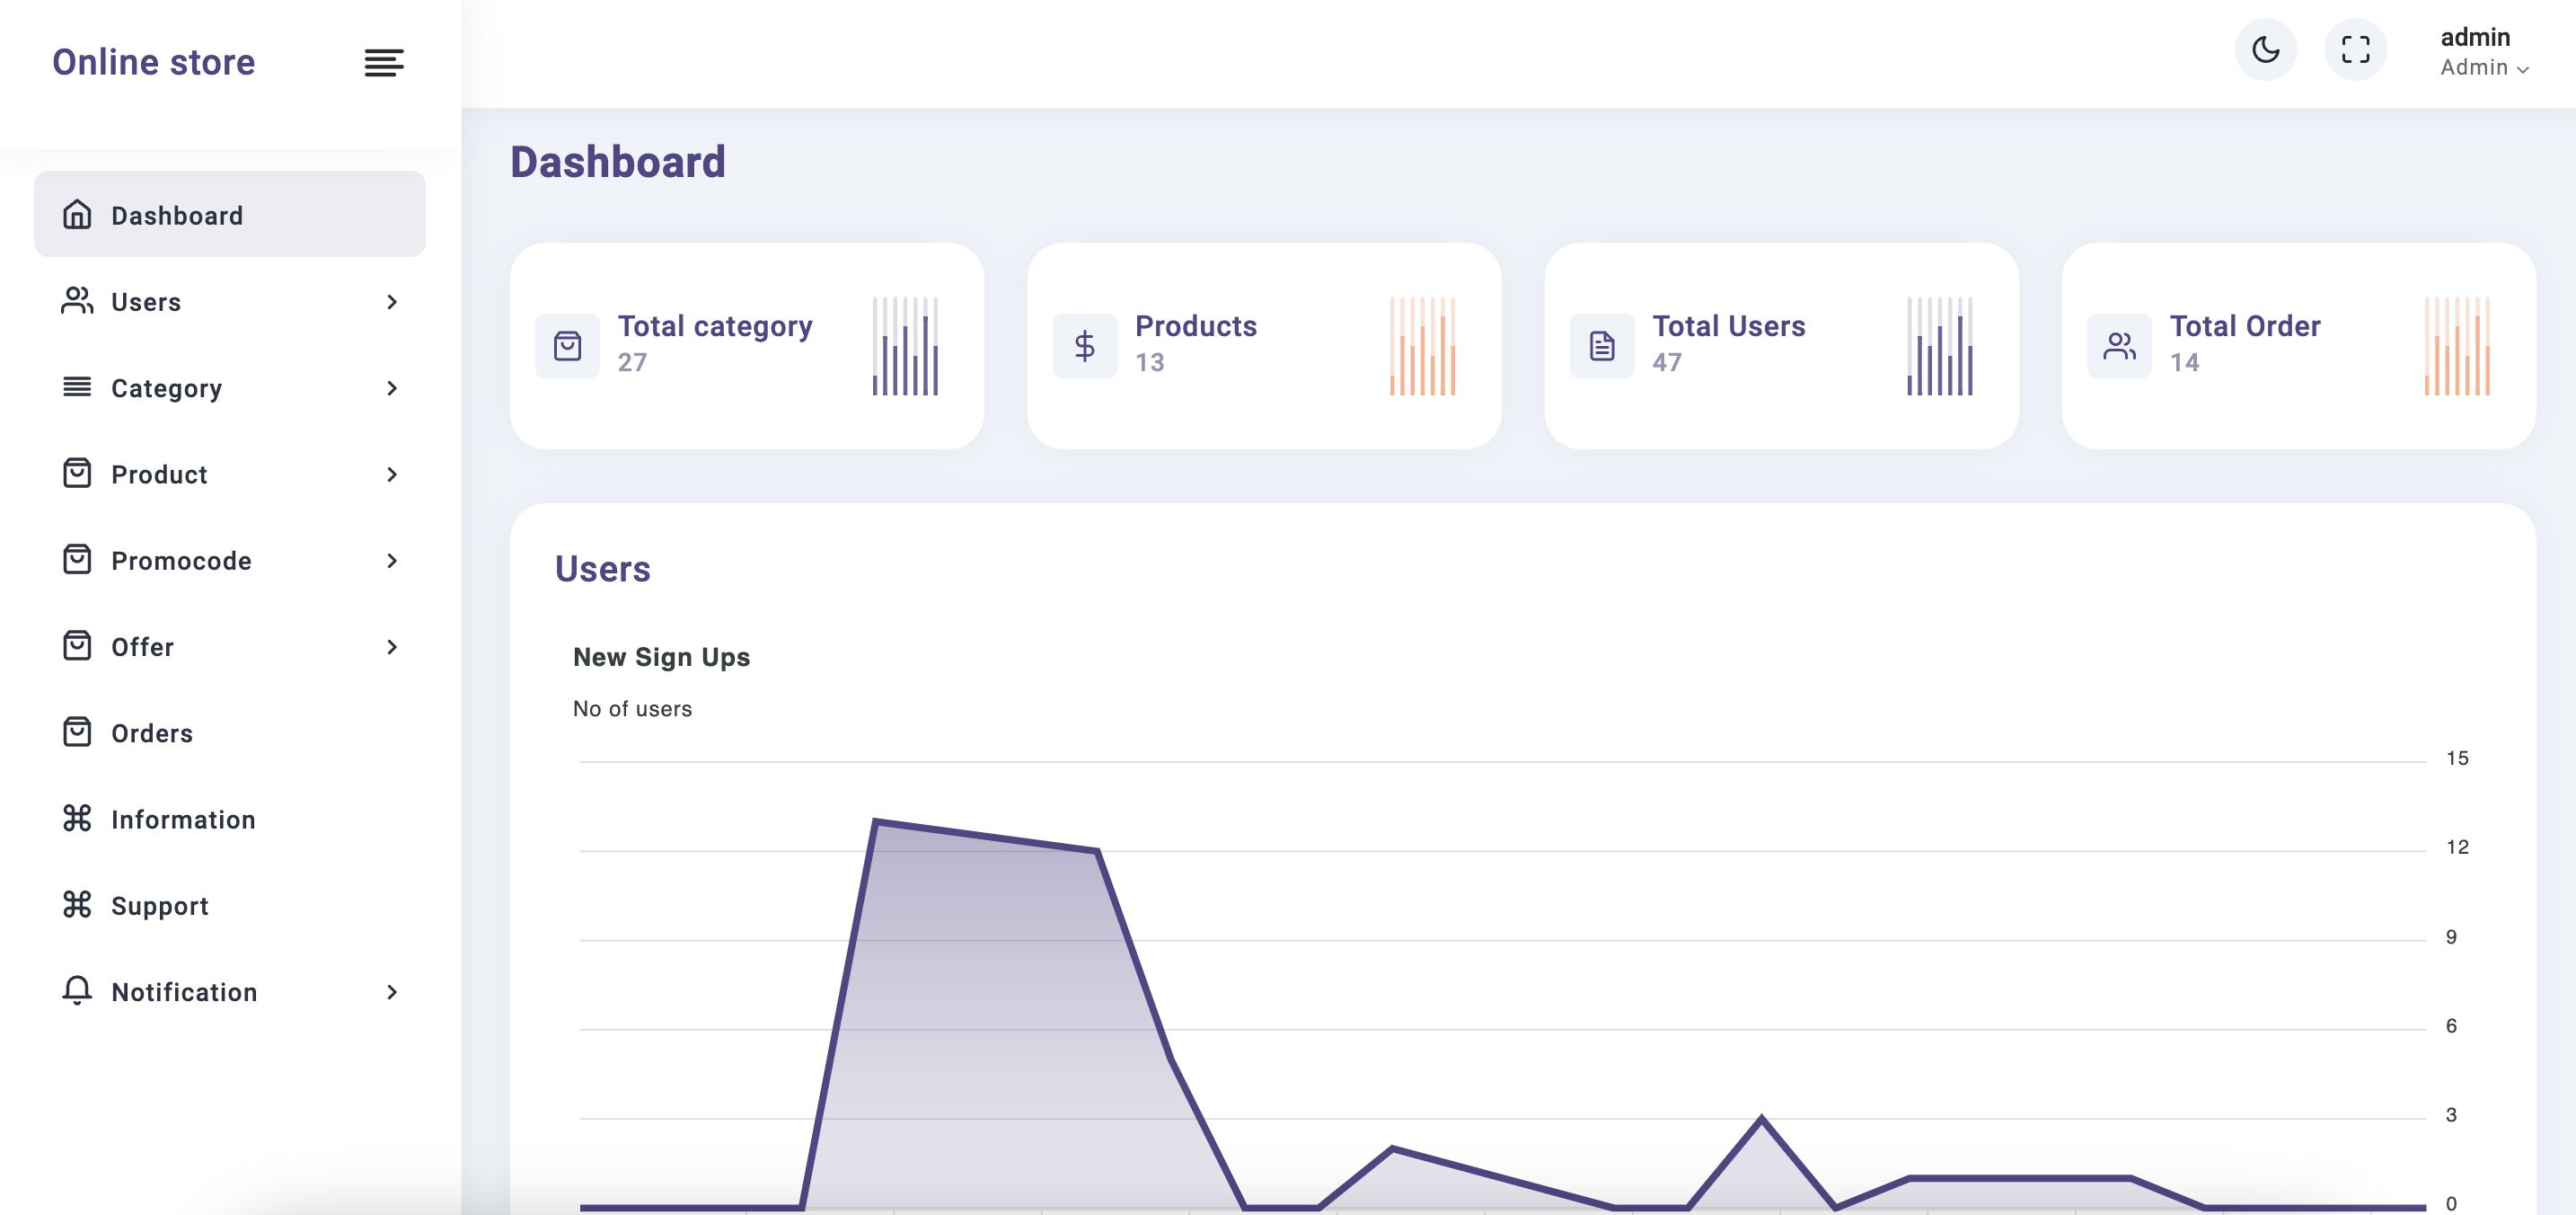Image resolution: width=2576 pixels, height=1215 pixels.
Task: Click the orange bar chart on Products card
Action: click(1422, 346)
